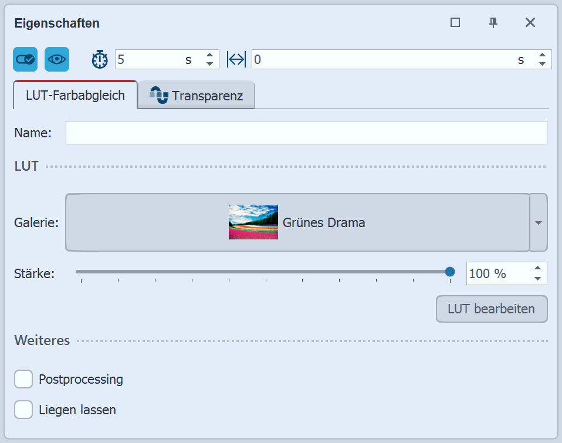The height and width of the screenshot is (443, 562).
Task: Click the stopwatch duration icon
Action: (x=99, y=59)
